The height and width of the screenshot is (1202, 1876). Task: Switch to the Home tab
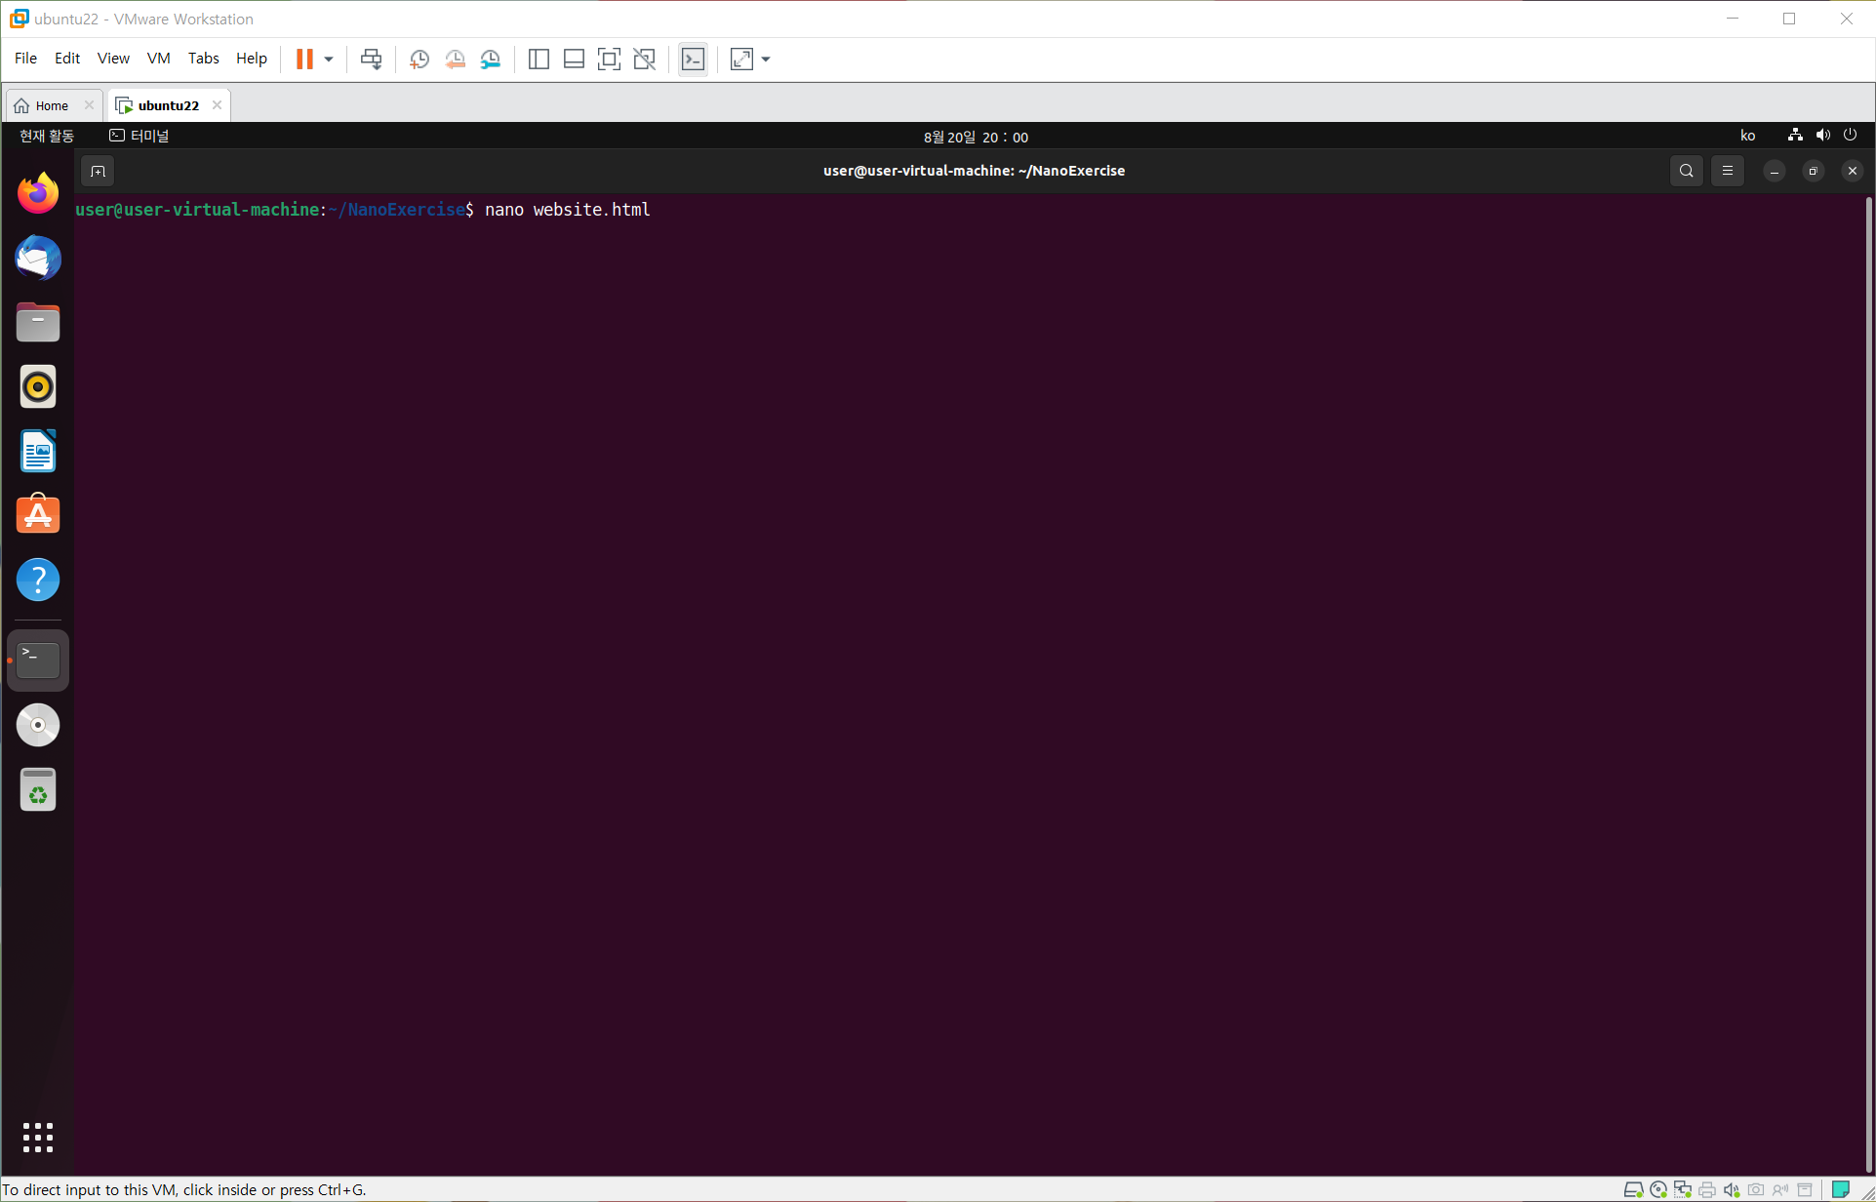pos(52,105)
